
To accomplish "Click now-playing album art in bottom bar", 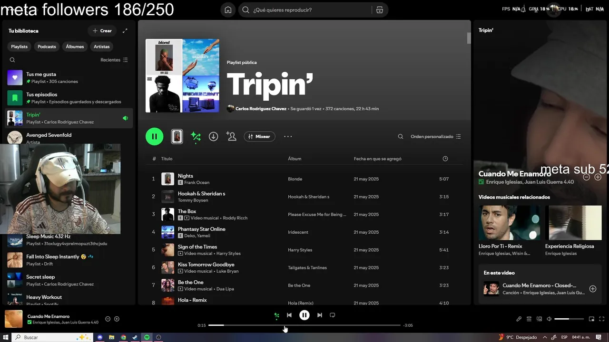I will (x=14, y=319).
